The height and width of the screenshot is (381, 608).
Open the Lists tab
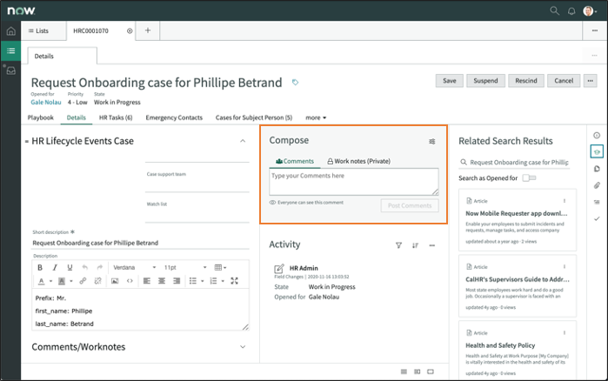38,30
